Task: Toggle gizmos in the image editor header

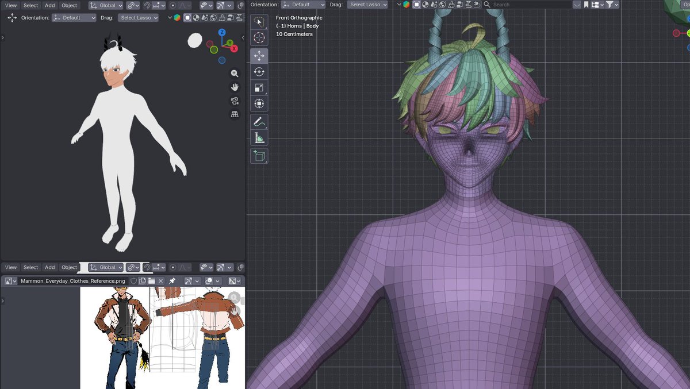Action: tap(189, 281)
